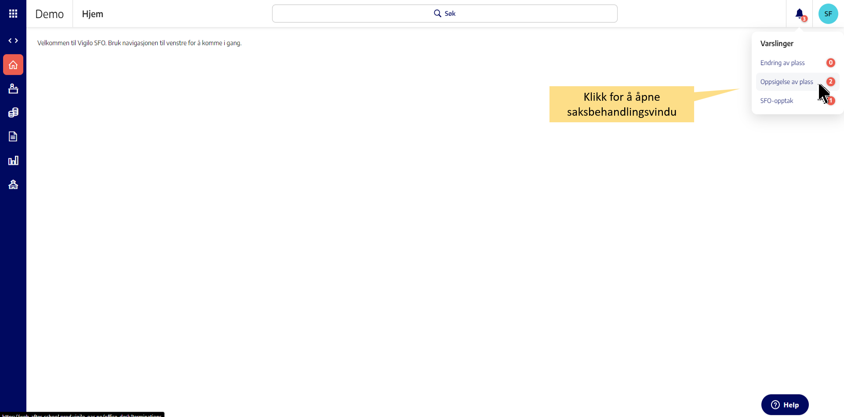
Task: Open SFO-opptak notification entry
Action: click(x=777, y=101)
